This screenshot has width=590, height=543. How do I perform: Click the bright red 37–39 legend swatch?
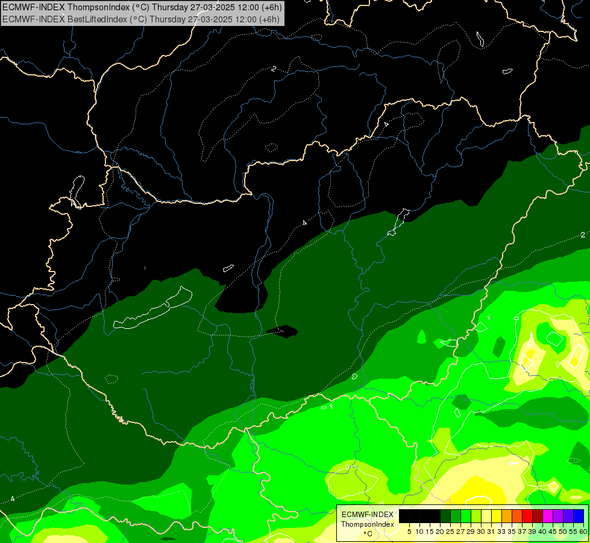(x=527, y=516)
